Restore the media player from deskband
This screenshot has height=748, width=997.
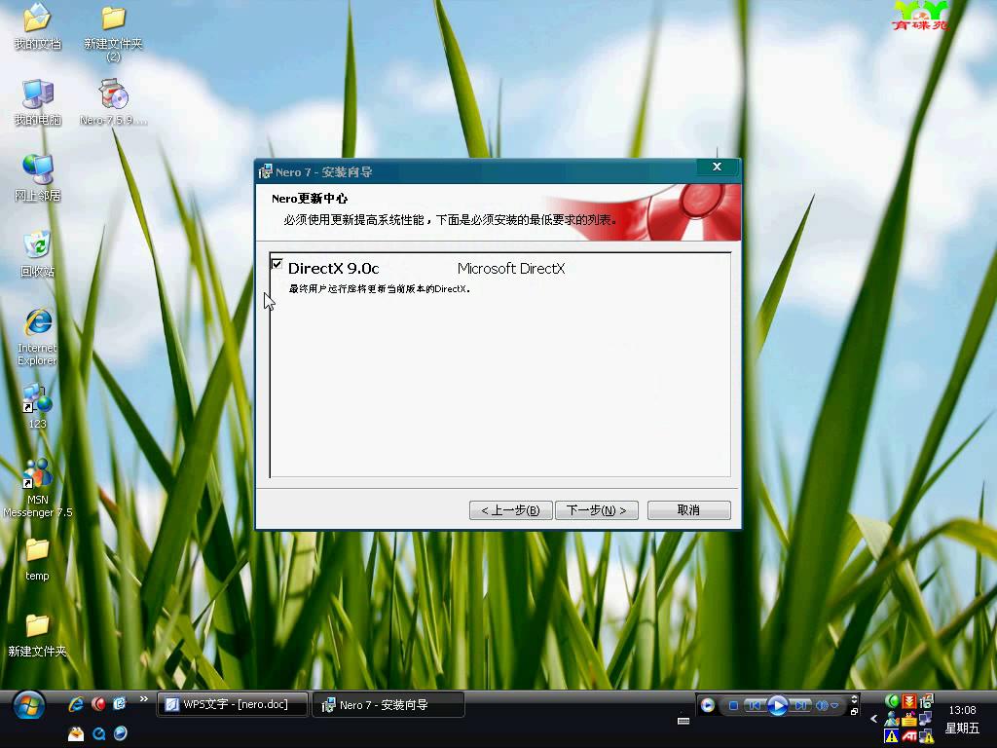pos(854,712)
